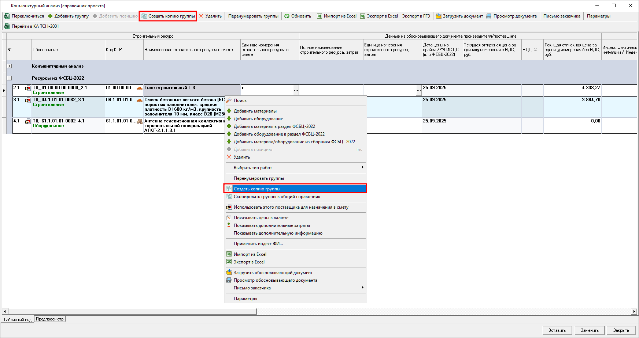This screenshot has width=639, height=338.
Task: Click toolbar button Перенумеровать группы
Action: 253,16
